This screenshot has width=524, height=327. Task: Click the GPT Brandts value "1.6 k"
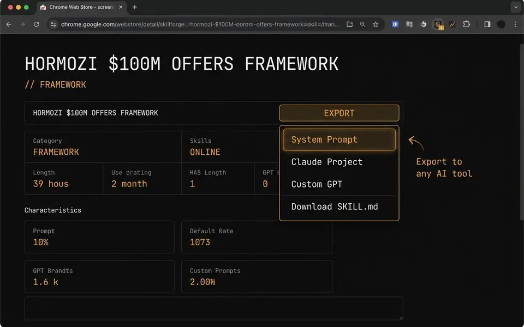pyautogui.click(x=45, y=282)
